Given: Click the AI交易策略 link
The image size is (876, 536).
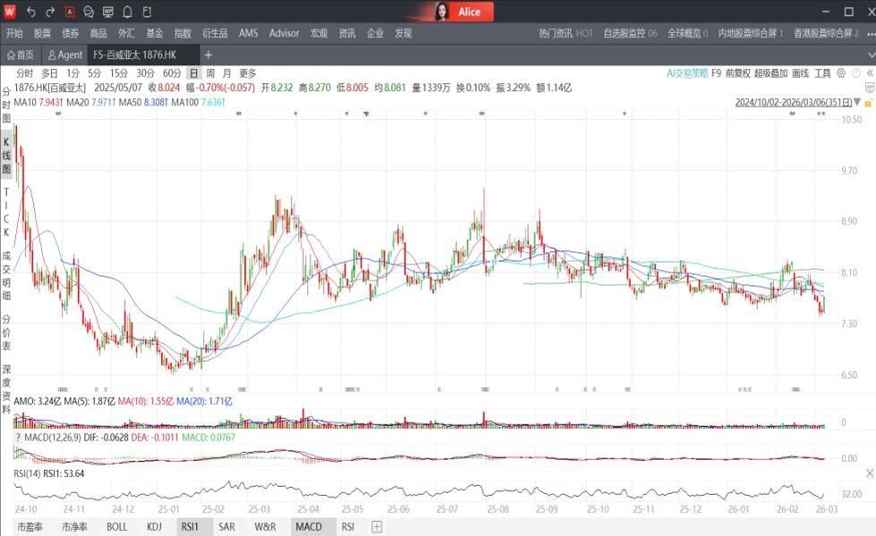Looking at the screenshot, I should pos(687,73).
